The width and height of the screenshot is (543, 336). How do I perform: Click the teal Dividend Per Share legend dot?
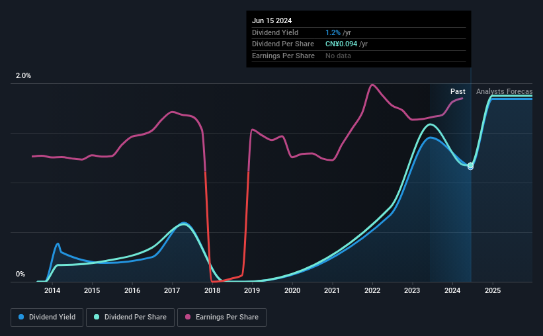tap(97, 317)
